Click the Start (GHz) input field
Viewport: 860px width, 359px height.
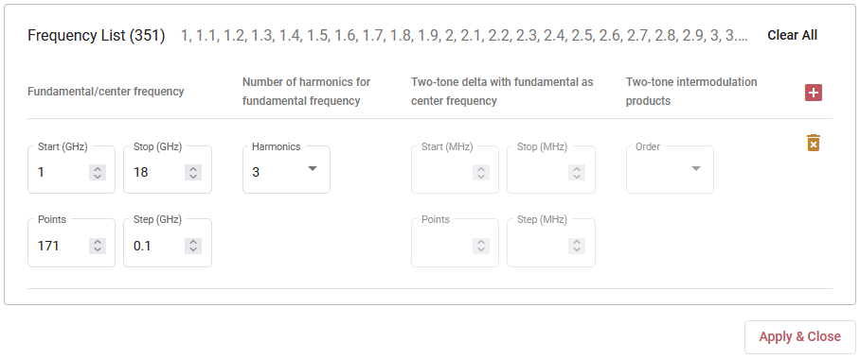pyautogui.click(x=71, y=170)
